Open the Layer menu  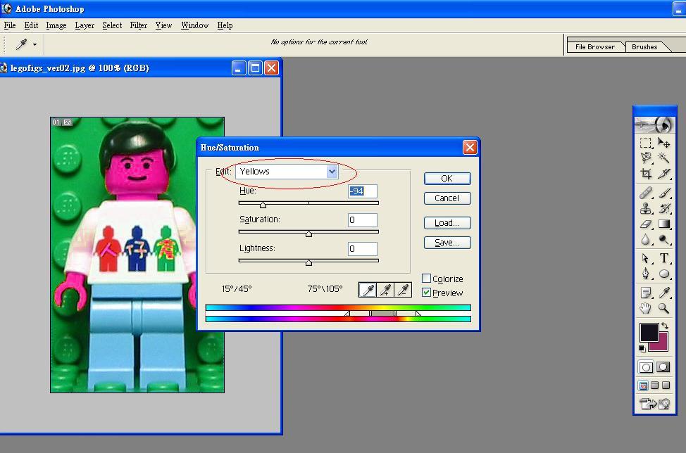(85, 25)
